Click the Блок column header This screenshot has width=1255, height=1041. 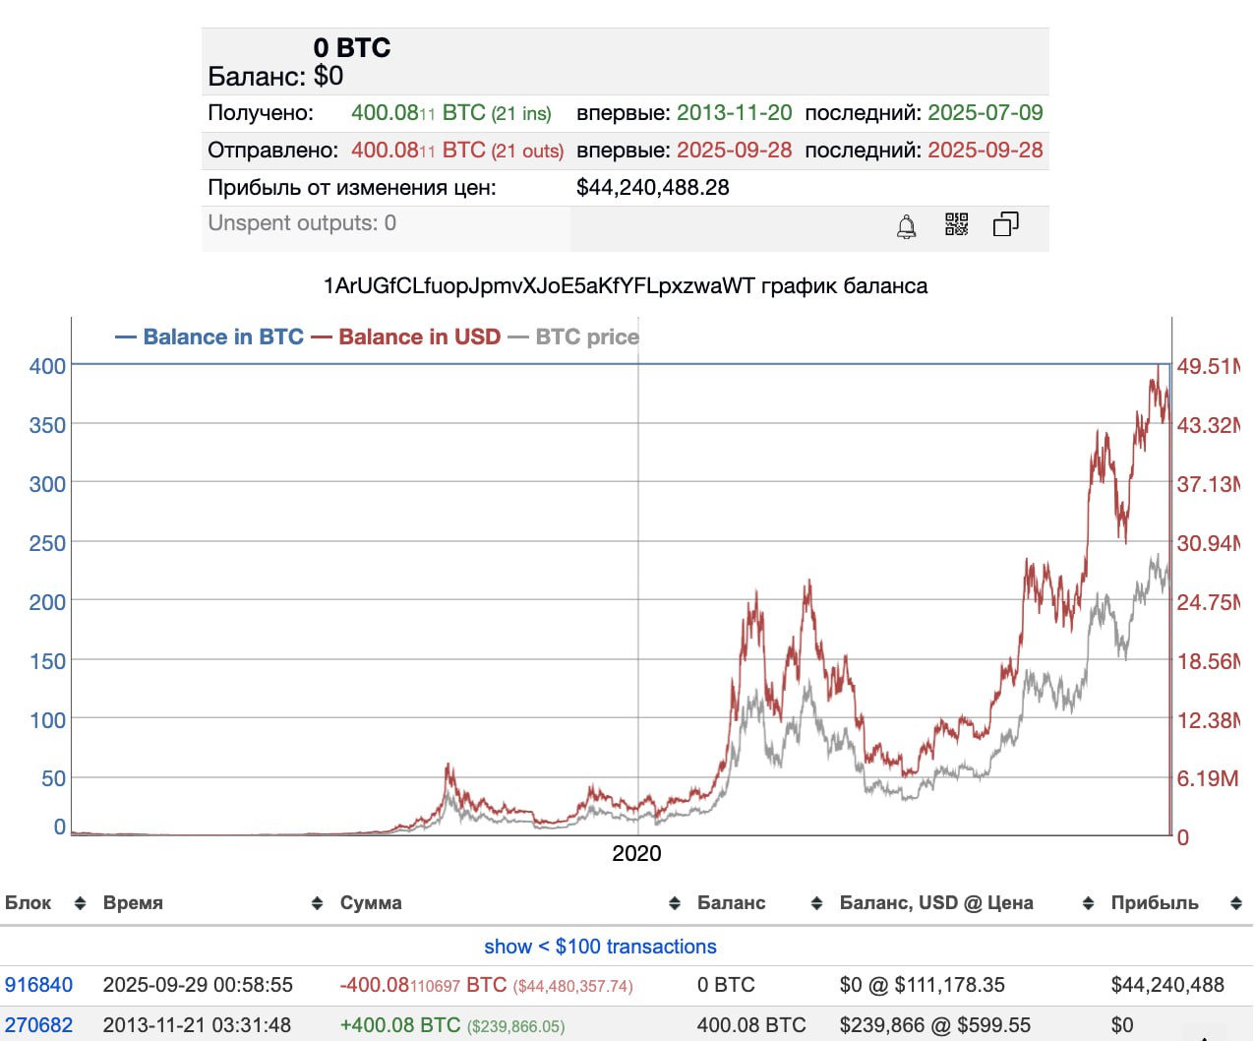coord(29,903)
